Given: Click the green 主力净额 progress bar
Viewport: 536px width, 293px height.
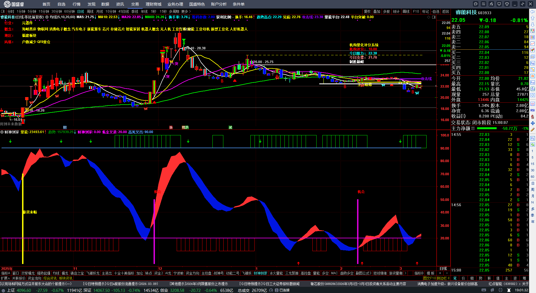Looking at the screenshot, I should pos(487,128).
